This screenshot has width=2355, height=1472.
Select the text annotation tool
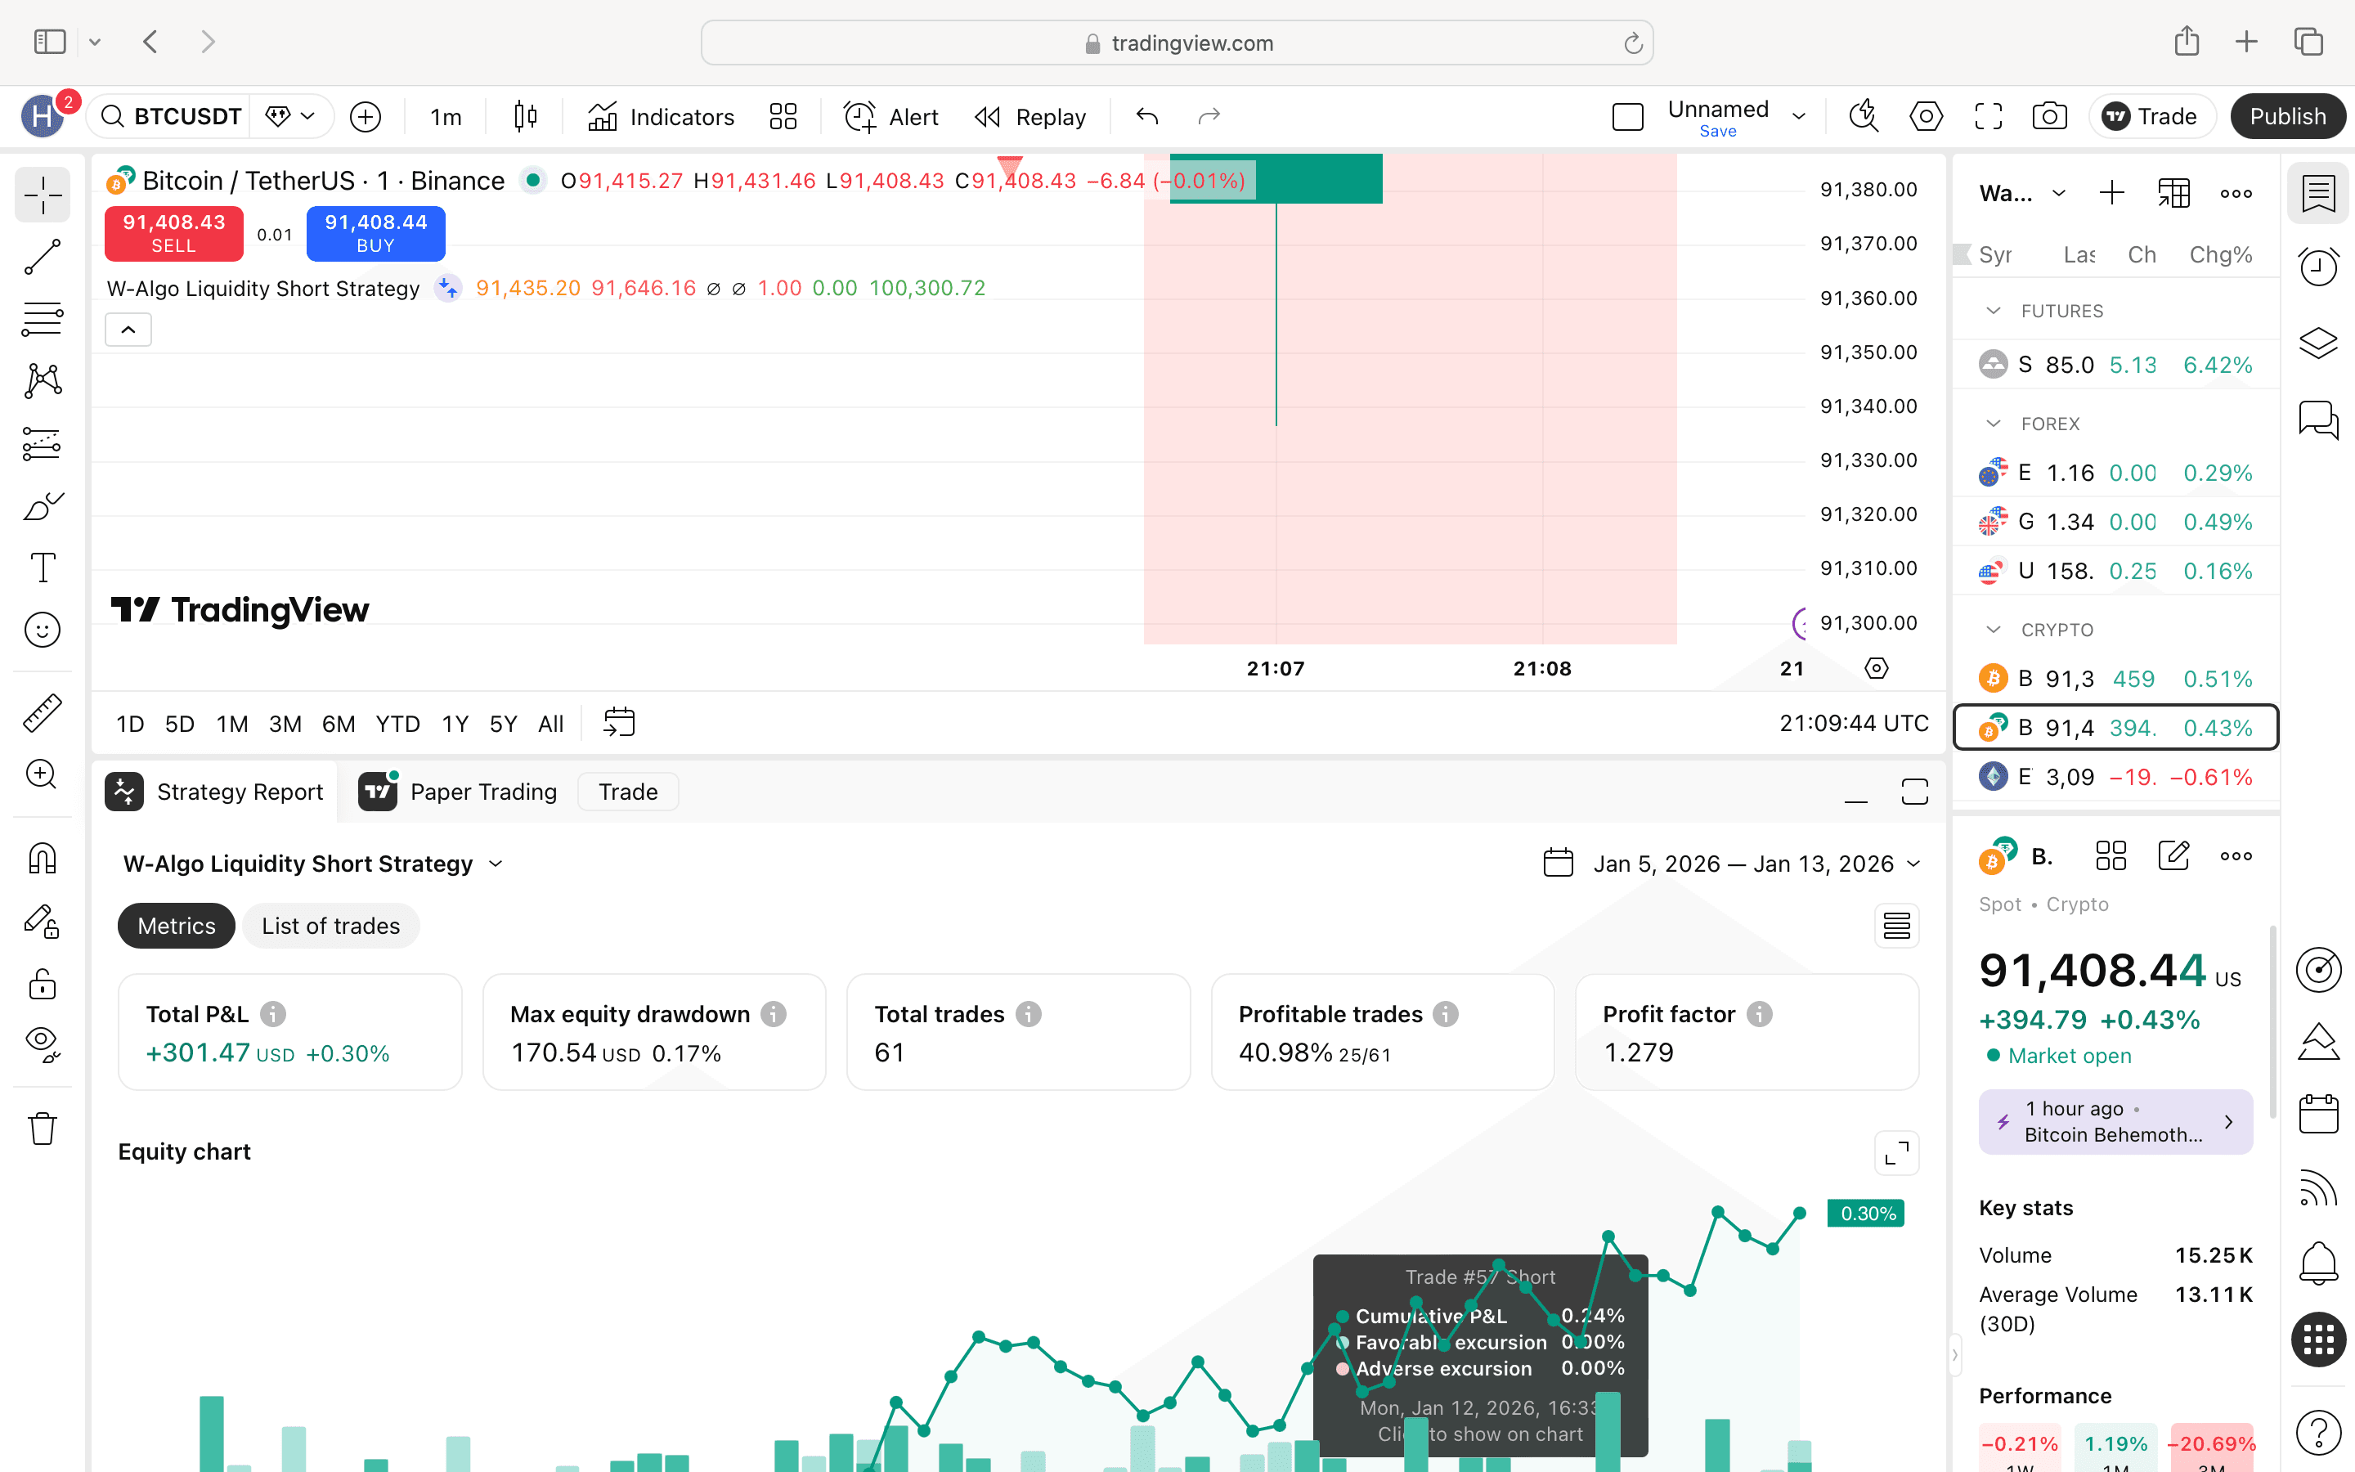[x=42, y=568]
